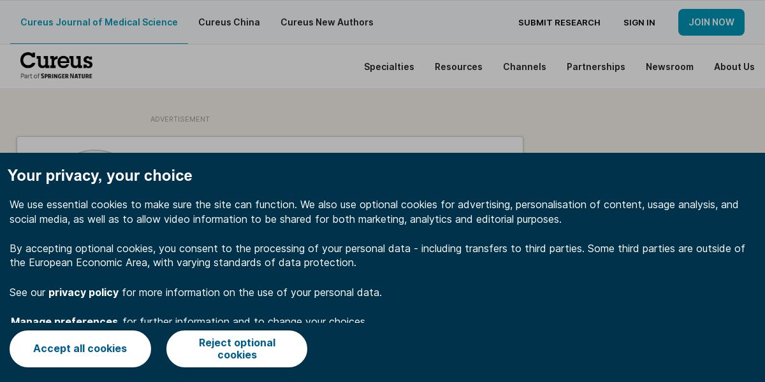The image size is (765, 382).
Task: Click the 'Your privacy, your choice' heading
Action: pyautogui.click(x=100, y=176)
